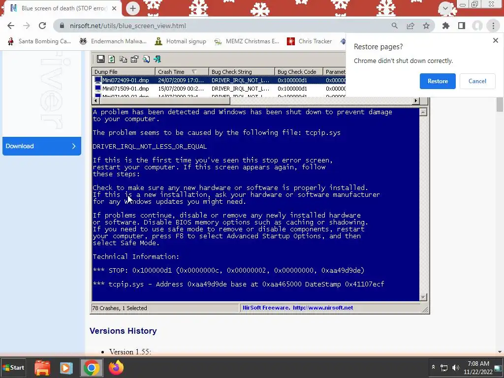504x378 pixels.
Task: Click Cancel in the Restore pages popup
Action: pos(477,81)
